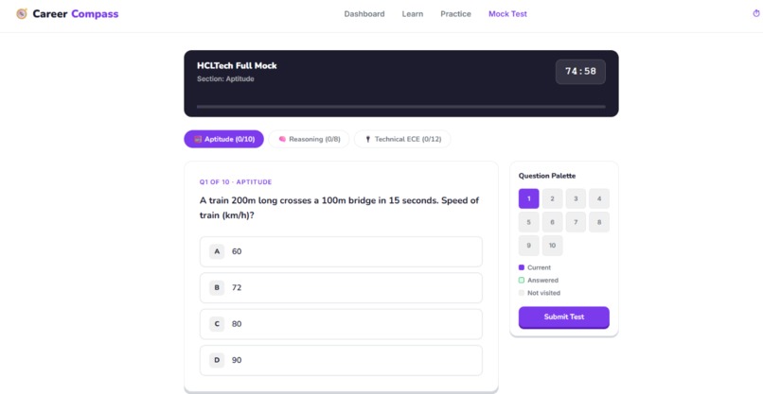This screenshot has height=394, width=763.
Task: Click the power icon in the top-right corner
Action: click(x=756, y=13)
